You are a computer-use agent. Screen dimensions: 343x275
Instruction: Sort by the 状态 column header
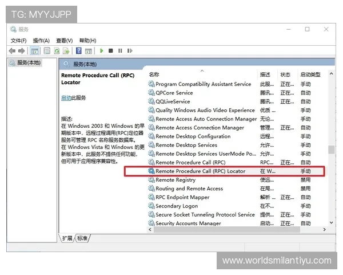tap(288, 74)
